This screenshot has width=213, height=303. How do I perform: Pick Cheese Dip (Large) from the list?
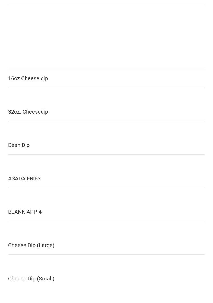point(31,245)
